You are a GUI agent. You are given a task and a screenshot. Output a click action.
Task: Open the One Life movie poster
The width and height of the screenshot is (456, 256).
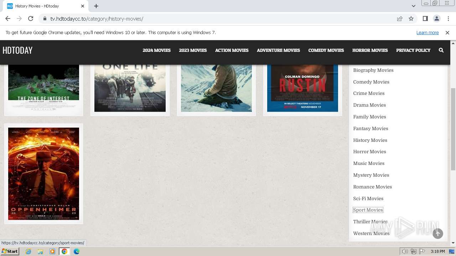tap(130, 88)
